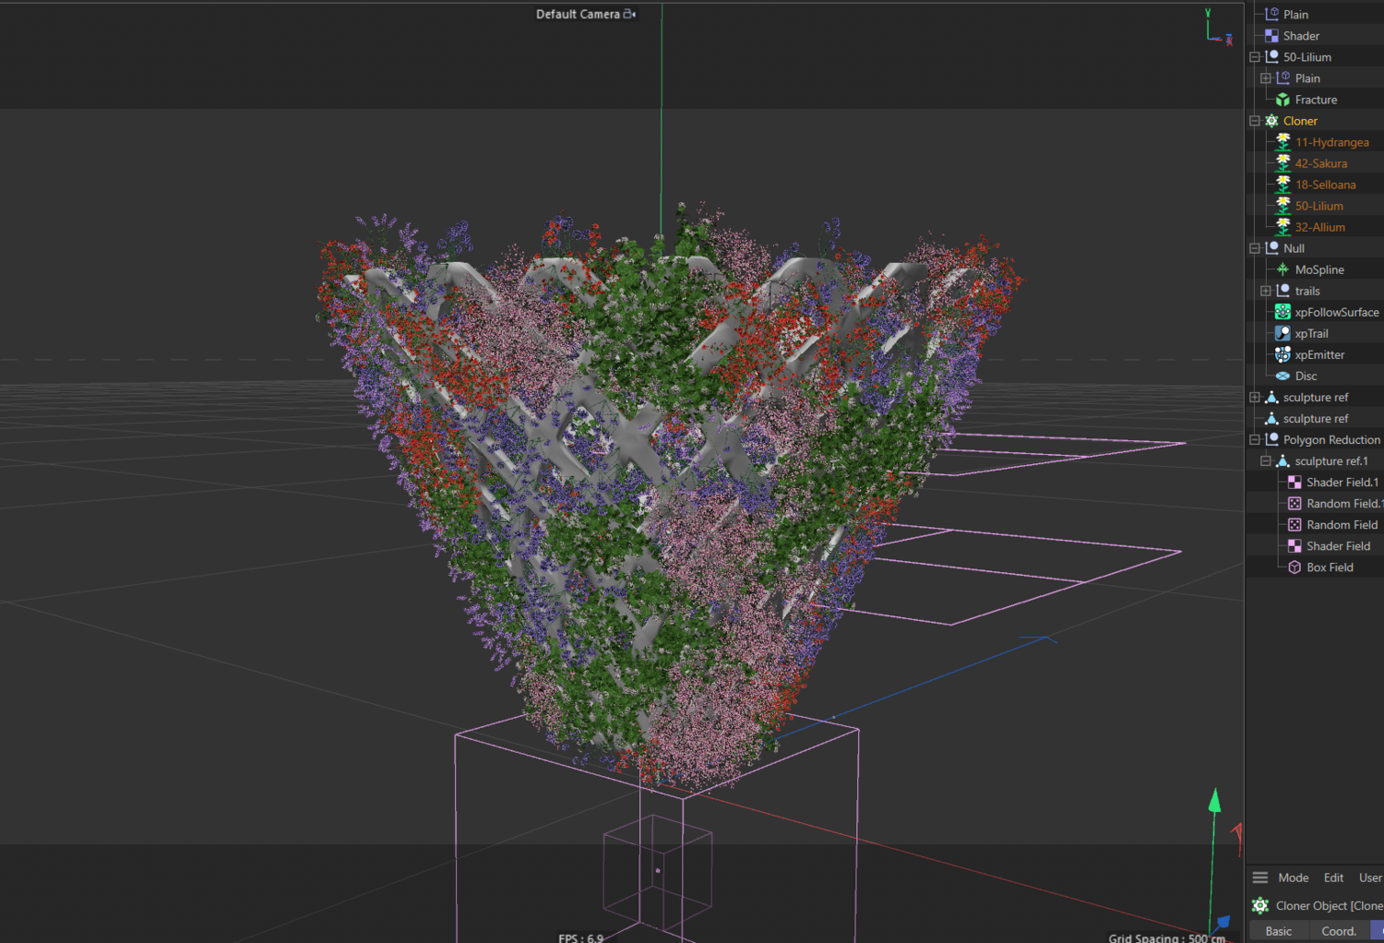The height and width of the screenshot is (943, 1384).
Task: Select the Cloner object icon in hierarchy
Action: coord(1271,121)
